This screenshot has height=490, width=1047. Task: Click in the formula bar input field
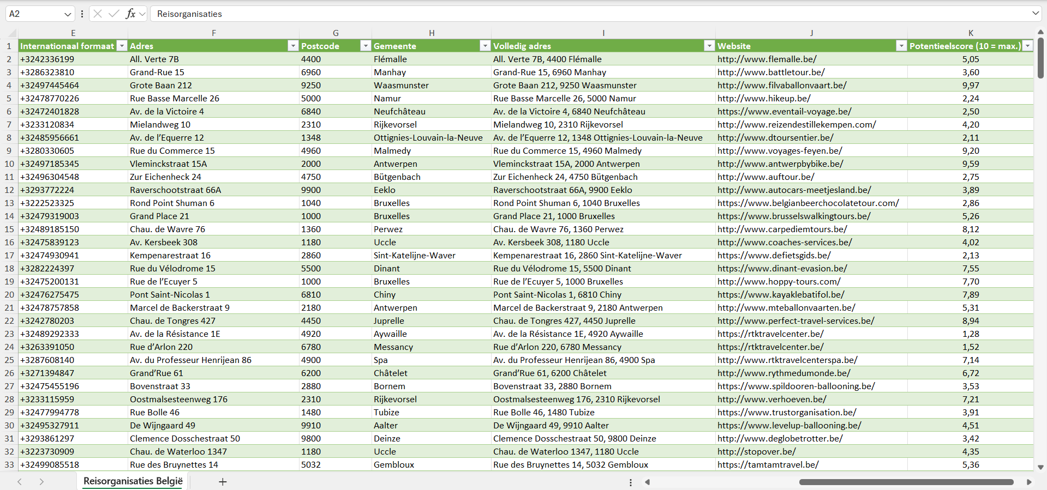546,14
